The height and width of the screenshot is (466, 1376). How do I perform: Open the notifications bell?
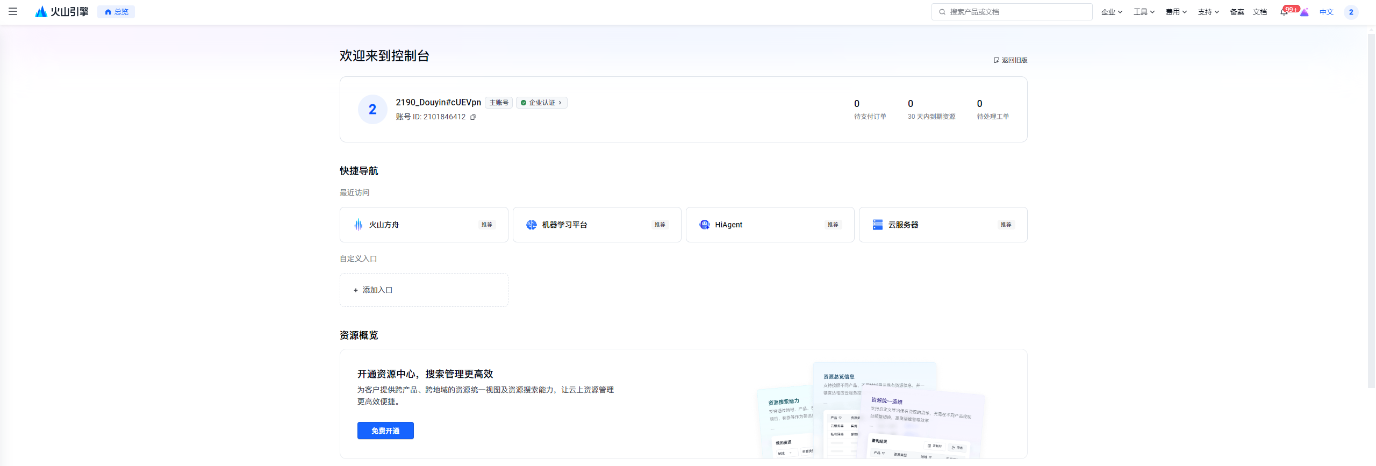tap(1284, 12)
